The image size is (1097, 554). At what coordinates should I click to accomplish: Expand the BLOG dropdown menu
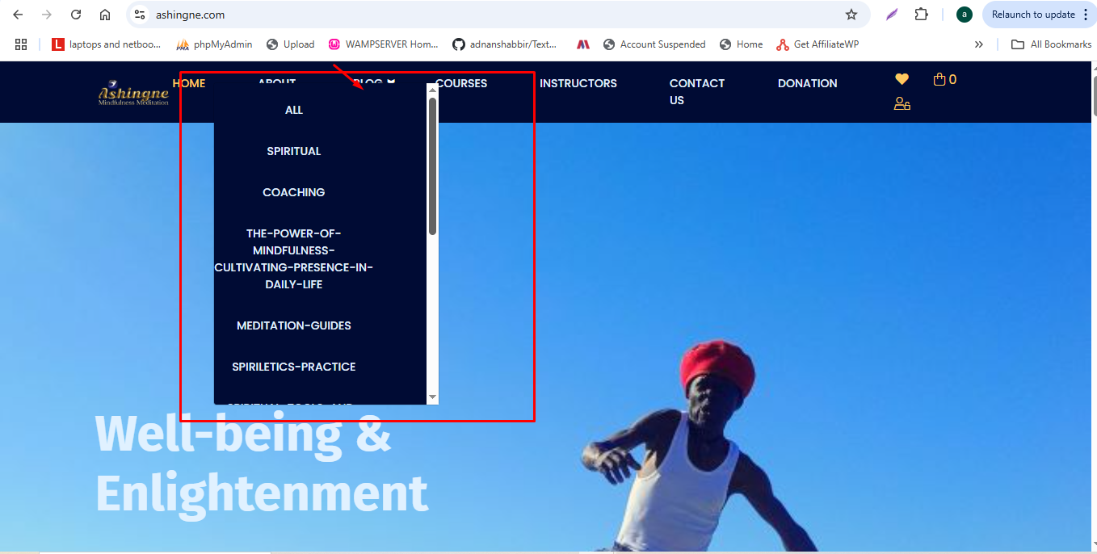coord(374,82)
